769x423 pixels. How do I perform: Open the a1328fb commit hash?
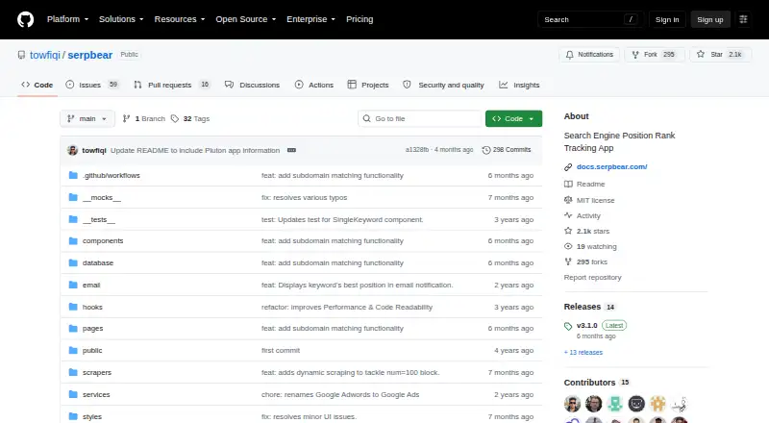[417, 150]
